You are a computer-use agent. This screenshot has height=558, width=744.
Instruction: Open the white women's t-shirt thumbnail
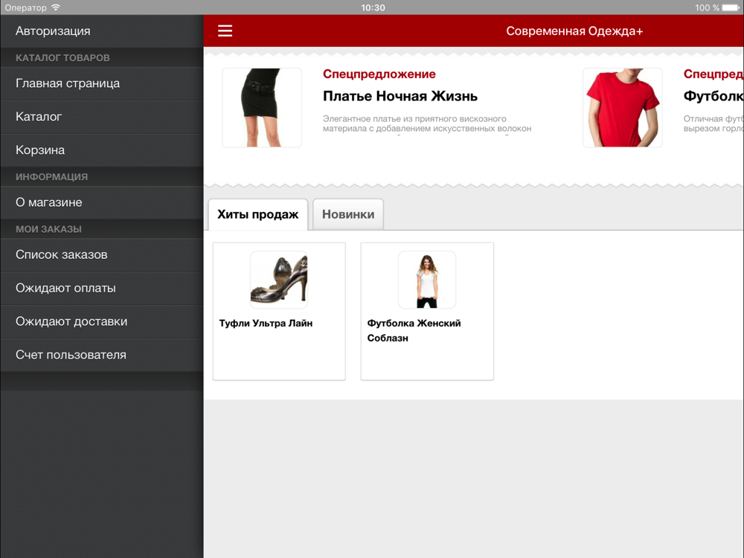click(427, 280)
